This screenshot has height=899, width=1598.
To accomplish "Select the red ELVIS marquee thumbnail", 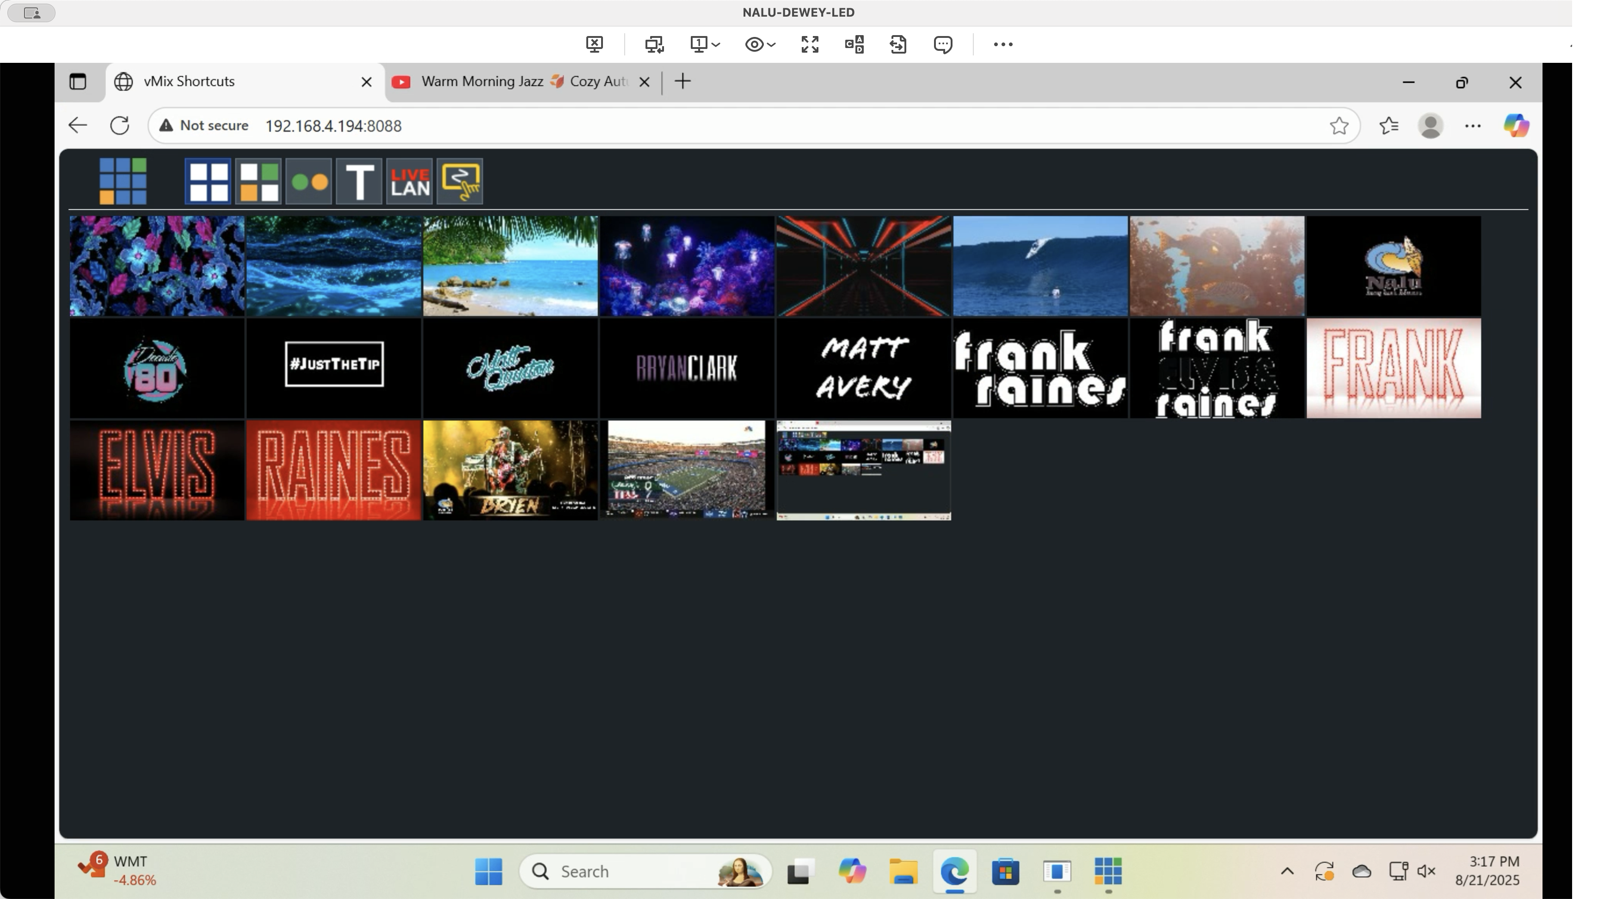I will point(157,471).
